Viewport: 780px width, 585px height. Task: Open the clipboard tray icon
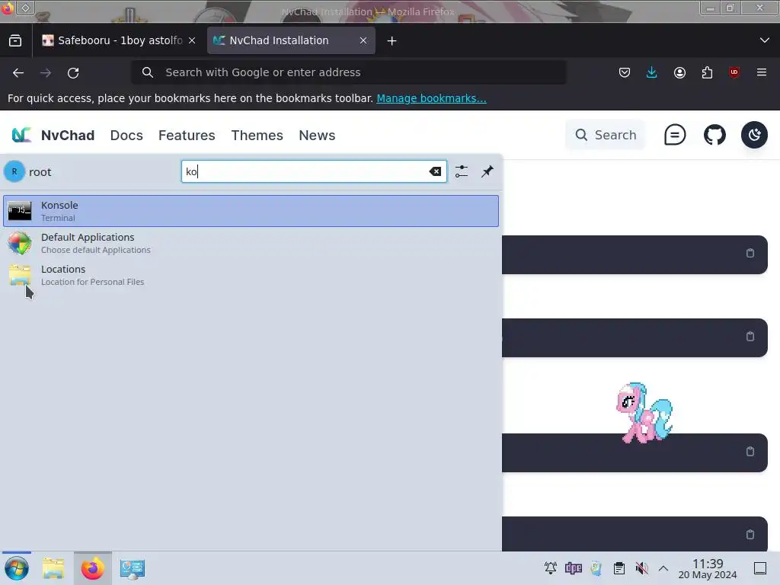click(619, 567)
